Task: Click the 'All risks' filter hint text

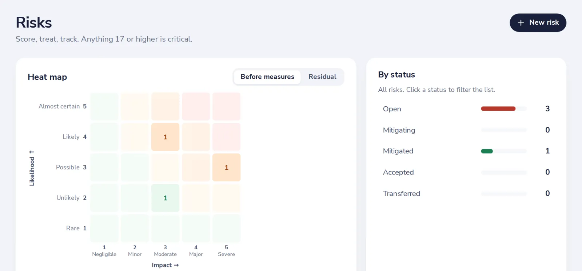Action: [436, 90]
